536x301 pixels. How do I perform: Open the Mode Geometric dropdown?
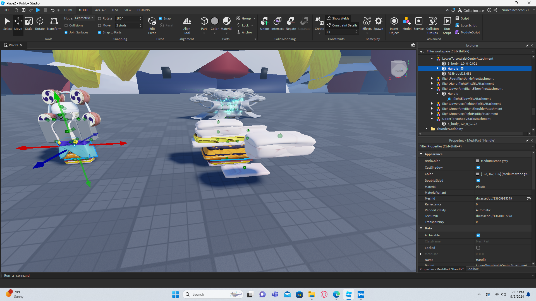(x=84, y=18)
